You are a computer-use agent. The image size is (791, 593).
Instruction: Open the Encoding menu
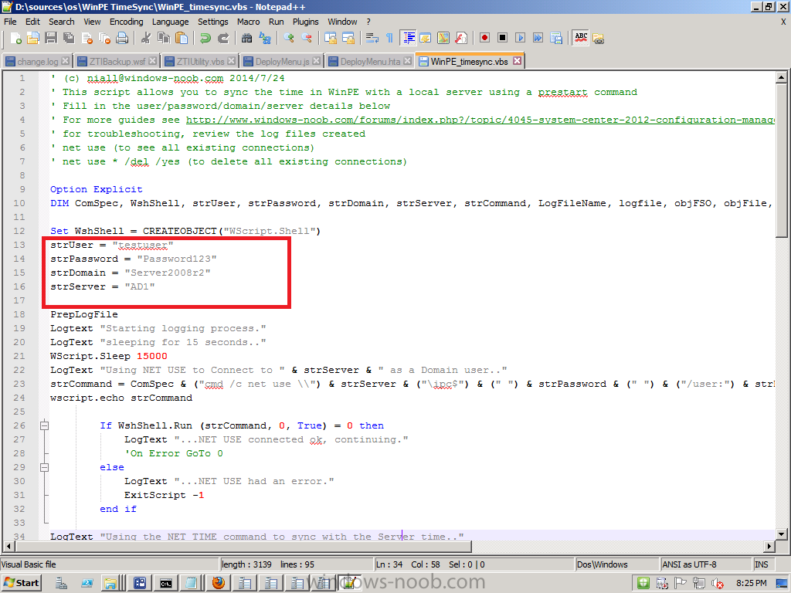(x=127, y=22)
